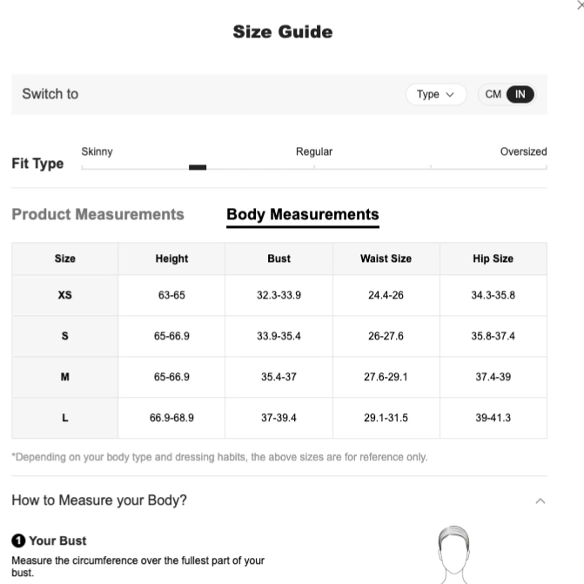Open the Type dropdown
Image resolution: width=584 pixels, height=584 pixels.
(x=436, y=94)
